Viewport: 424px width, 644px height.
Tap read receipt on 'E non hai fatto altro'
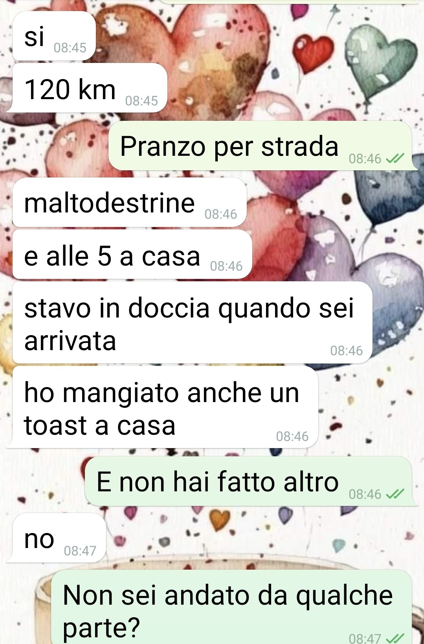coord(395,494)
